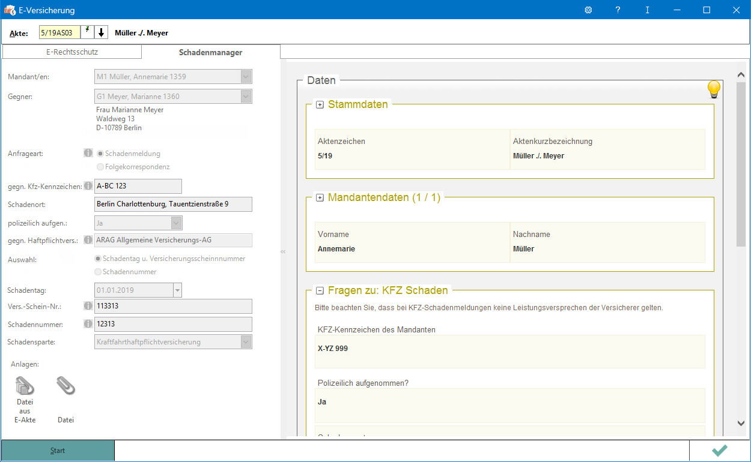Click the down arrow next to Akte field

coord(102,32)
